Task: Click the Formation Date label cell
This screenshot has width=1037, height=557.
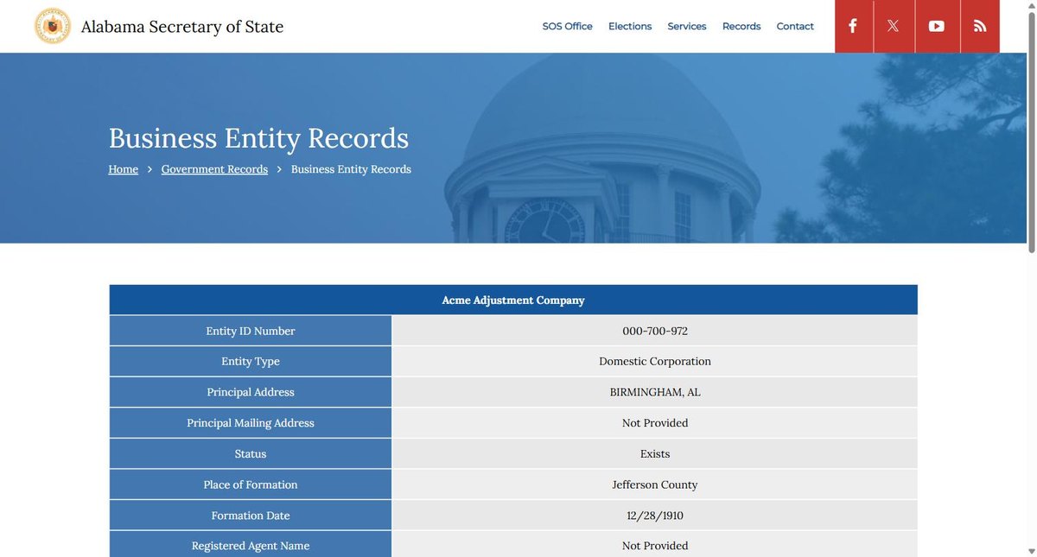Action: pos(251,516)
